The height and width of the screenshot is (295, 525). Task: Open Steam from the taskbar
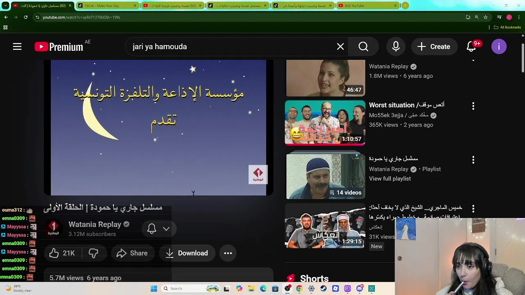pos(324,288)
